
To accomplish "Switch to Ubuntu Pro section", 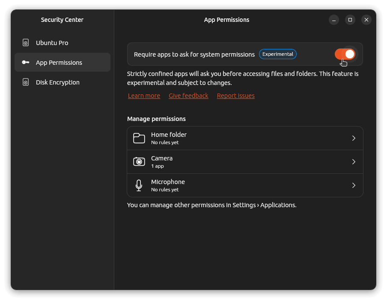I will 52,43.
